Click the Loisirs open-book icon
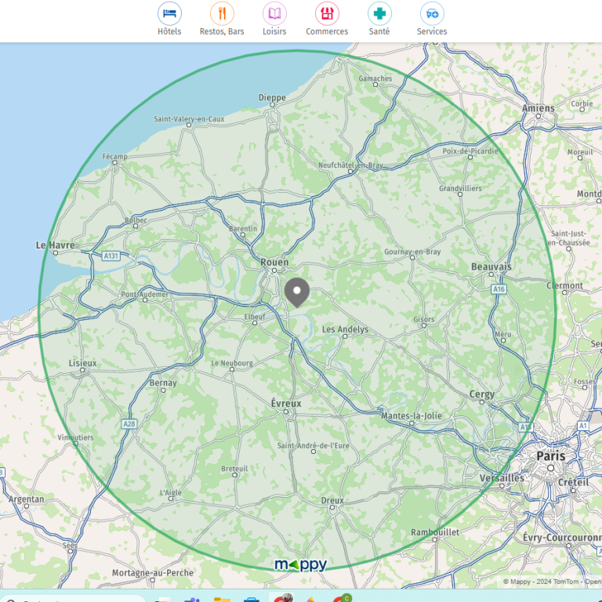 pos(274,13)
